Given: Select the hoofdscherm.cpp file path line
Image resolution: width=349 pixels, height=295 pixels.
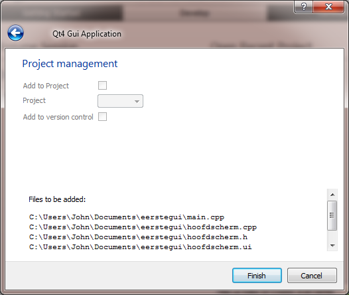Looking at the screenshot, I should 143,227.
